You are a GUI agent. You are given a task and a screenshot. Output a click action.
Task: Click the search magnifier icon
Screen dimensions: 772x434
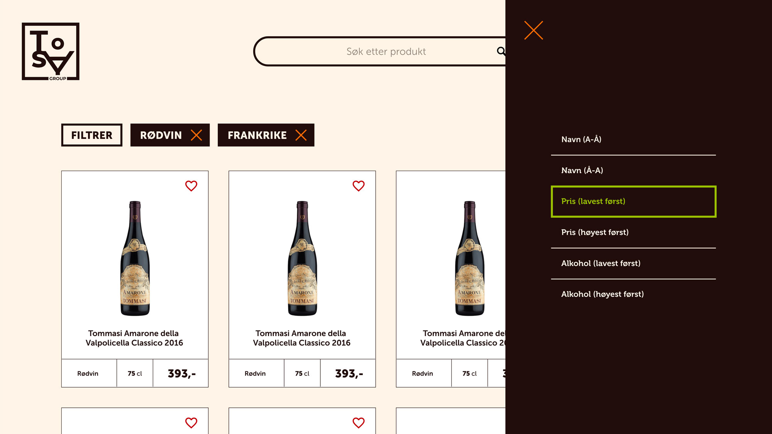point(501,51)
